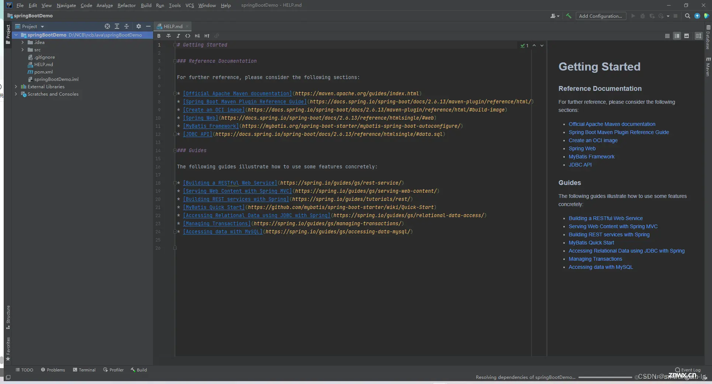Go to previous highlighted problem arrow
Viewport: 712px width, 384px height.
534,45
